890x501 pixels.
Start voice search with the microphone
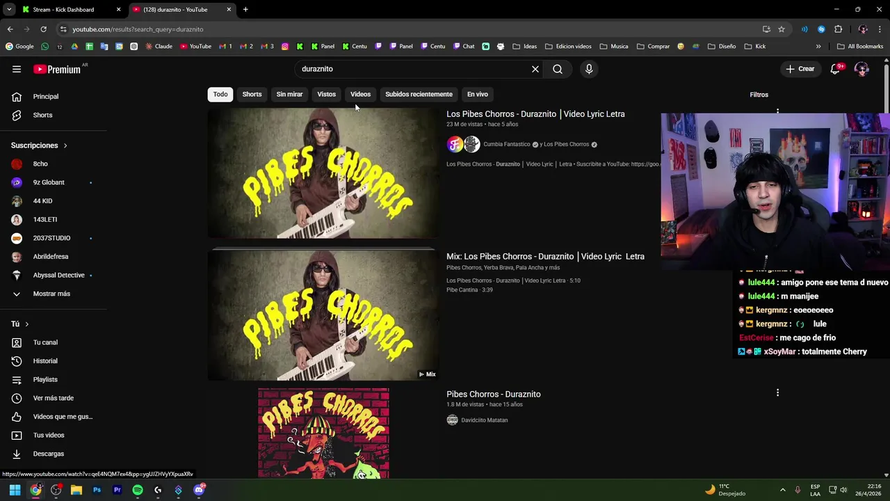tap(589, 69)
